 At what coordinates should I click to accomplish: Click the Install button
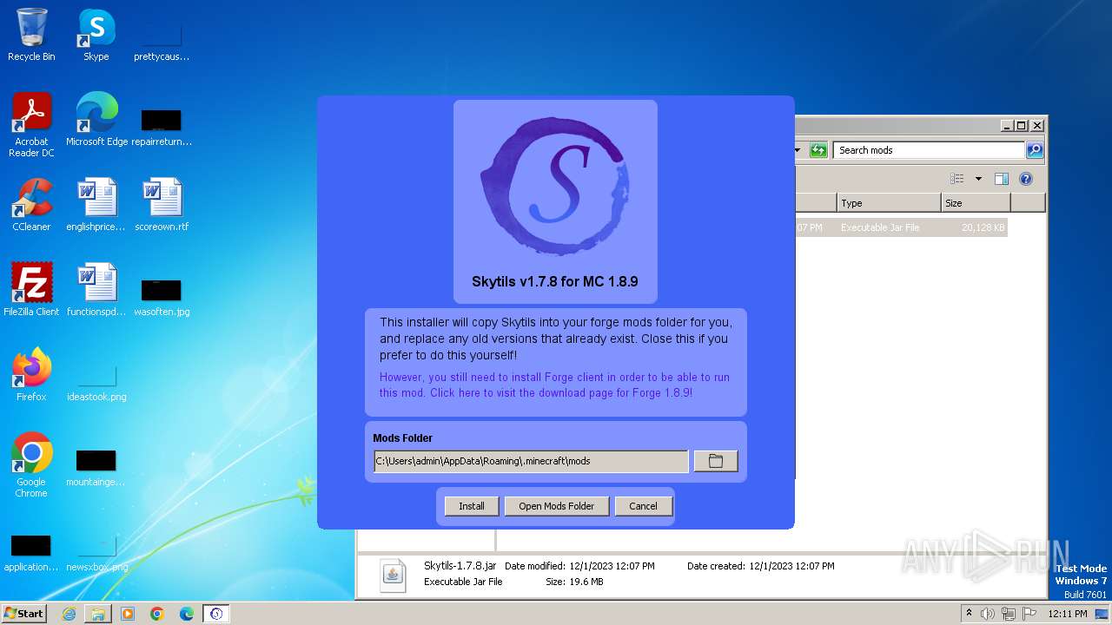pyautogui.click(x=472, y=506)
